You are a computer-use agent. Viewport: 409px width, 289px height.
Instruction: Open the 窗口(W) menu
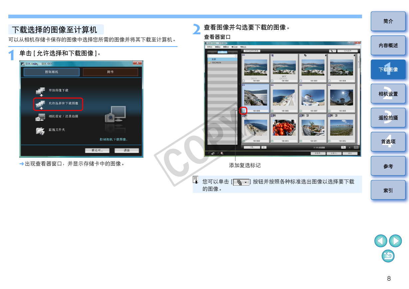point(234,47)
